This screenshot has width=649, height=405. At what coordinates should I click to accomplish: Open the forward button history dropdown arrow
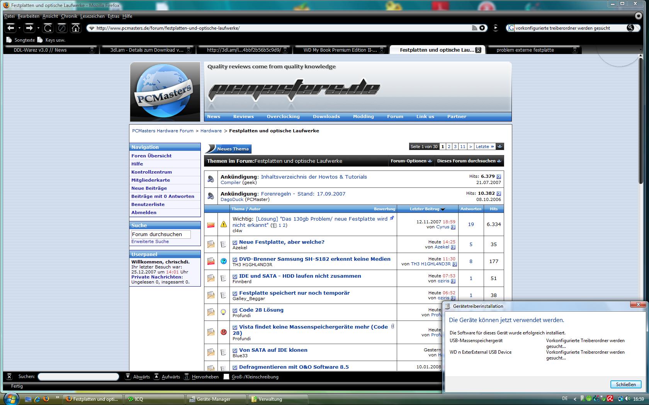[38, 28]
